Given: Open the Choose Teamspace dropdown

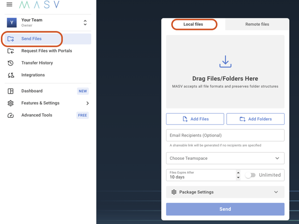Looking at the screenshot, I should click(x=225, y=158).
